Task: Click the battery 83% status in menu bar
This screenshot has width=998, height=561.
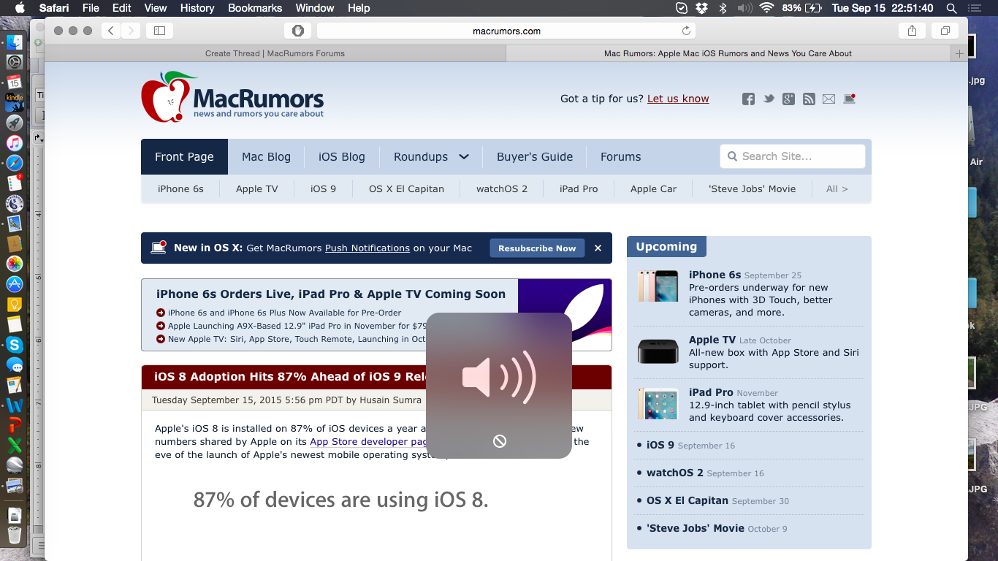Action: click(x=802, y=8)
